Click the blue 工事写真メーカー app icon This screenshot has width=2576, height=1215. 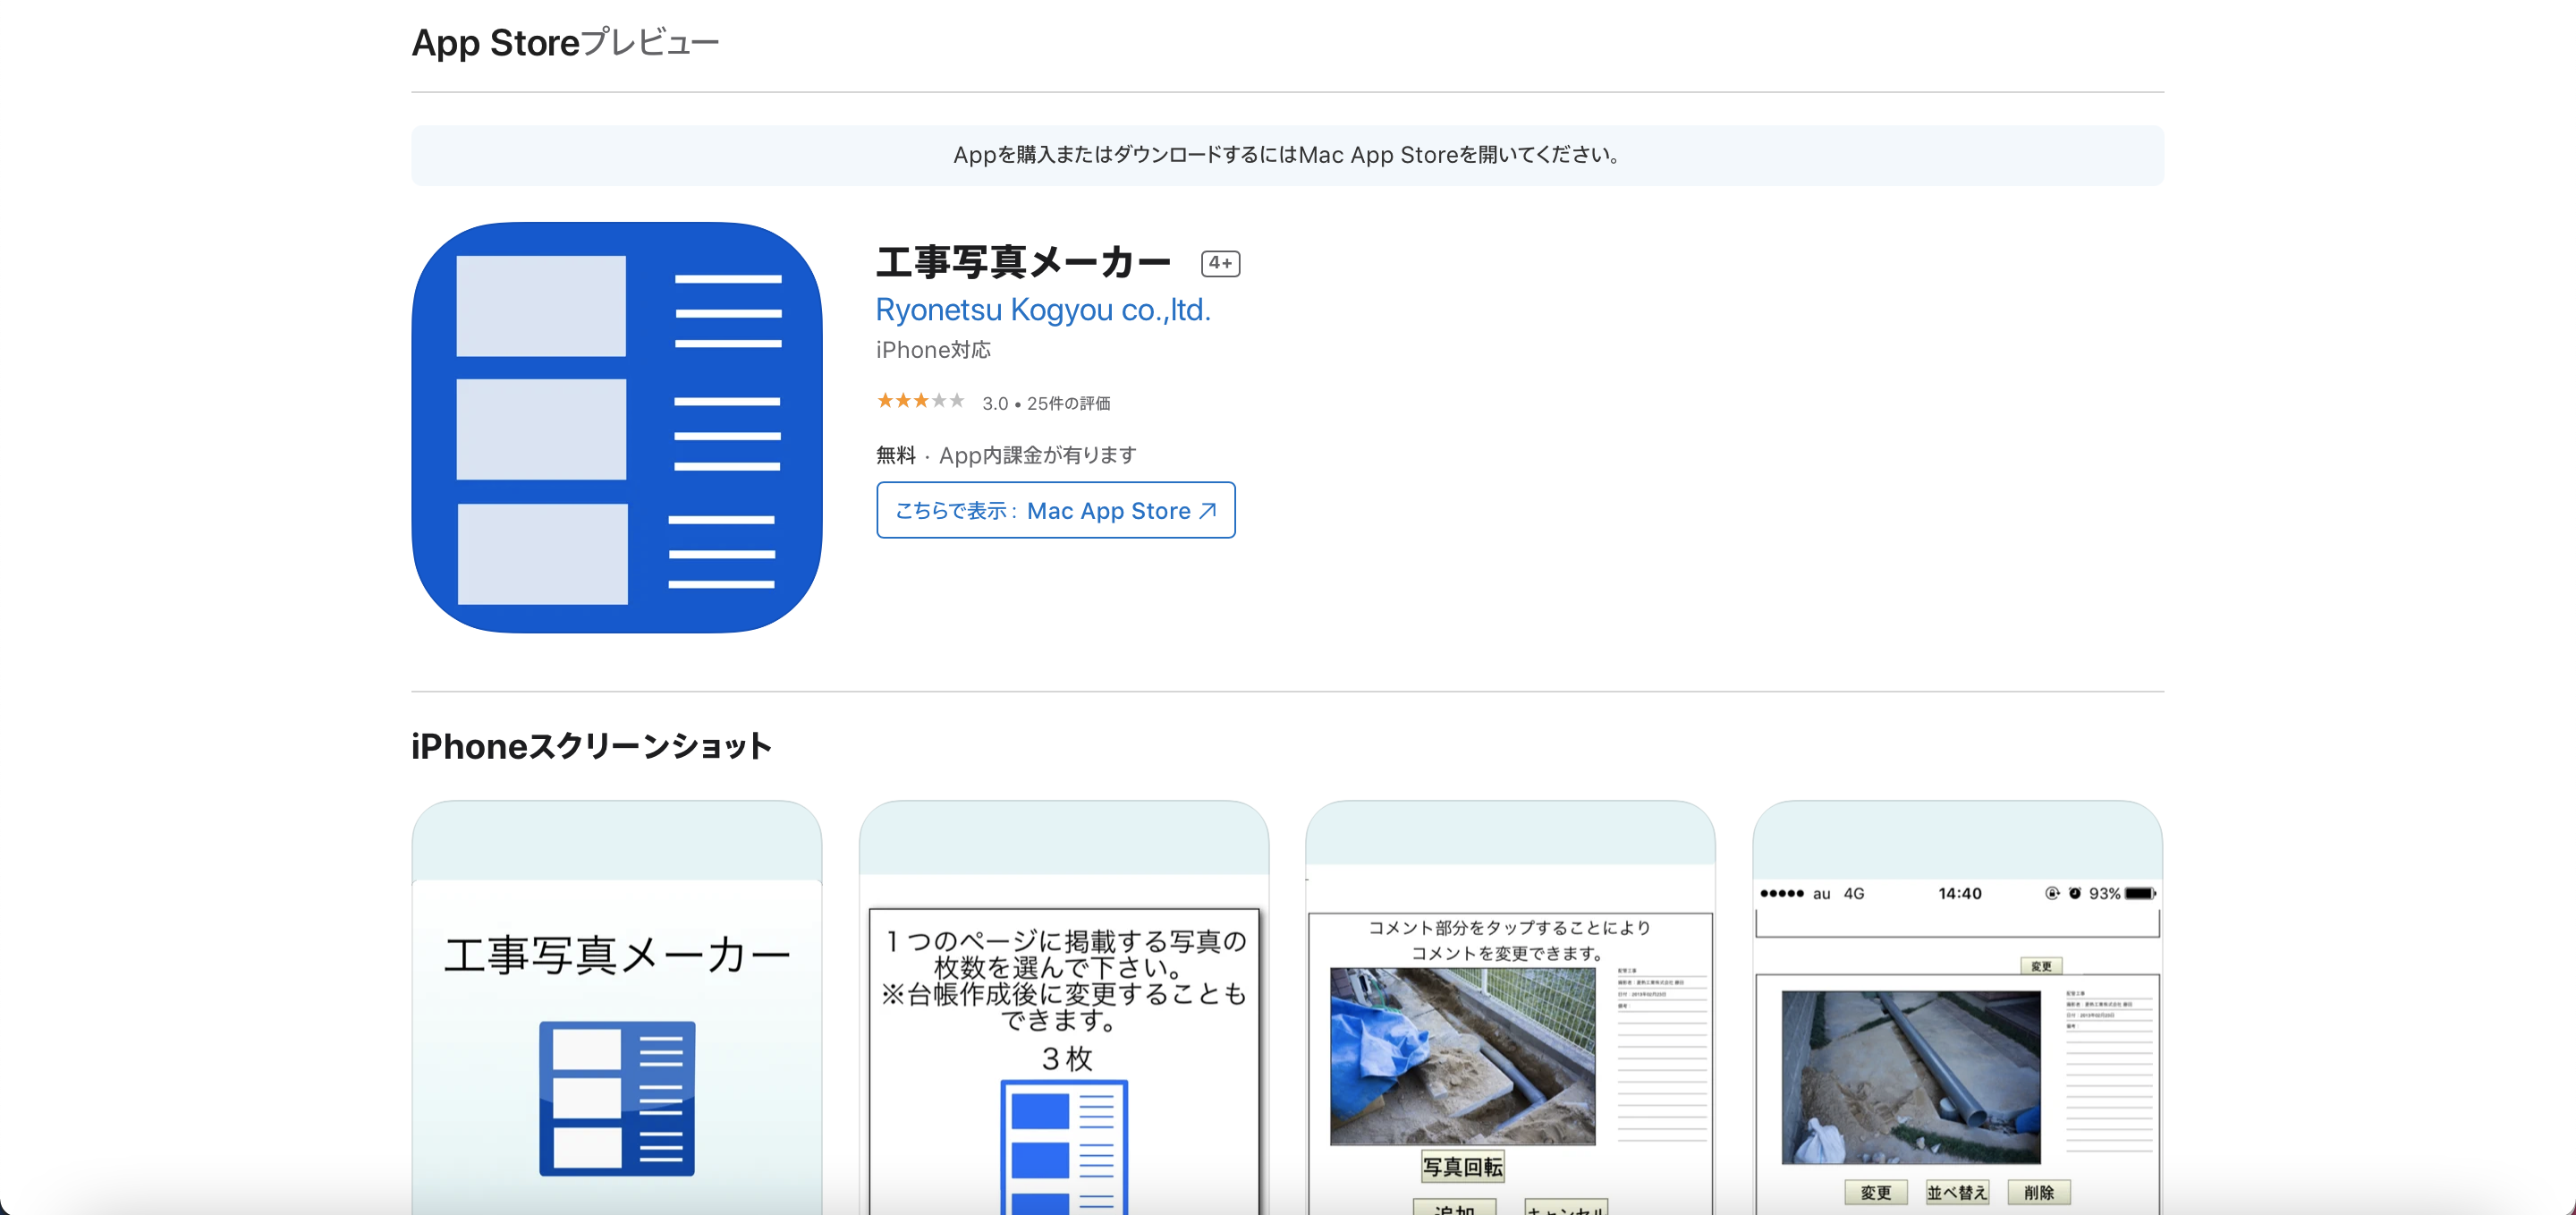(616, 427)
